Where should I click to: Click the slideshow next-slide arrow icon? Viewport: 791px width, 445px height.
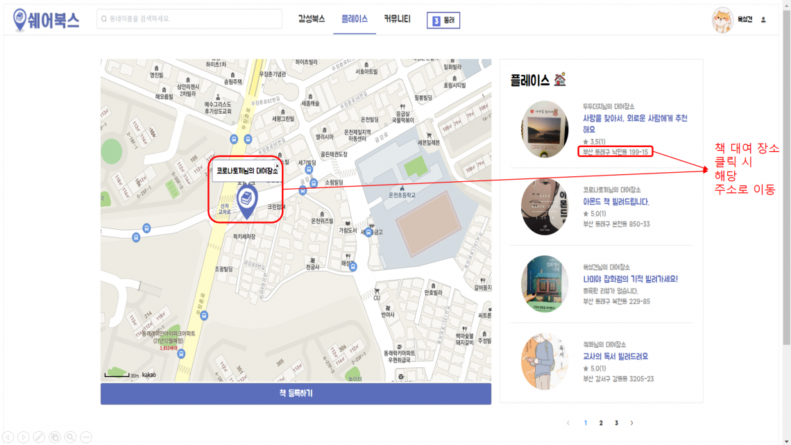click(x=23, y=437)
